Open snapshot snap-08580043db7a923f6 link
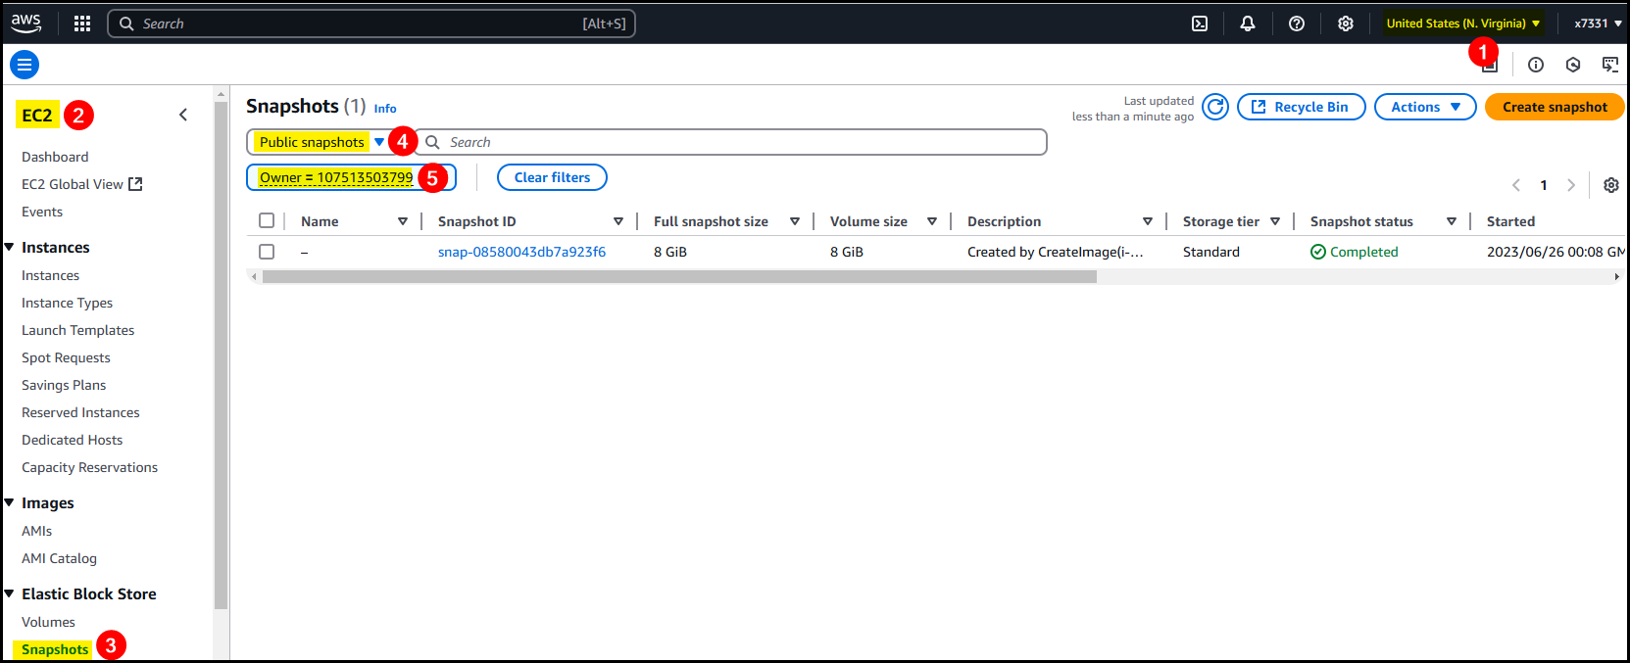Screen dimensions: 1630x663 click(x=521, y=252)
